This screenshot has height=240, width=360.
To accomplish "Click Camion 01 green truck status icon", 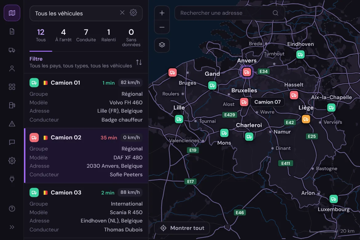I will (x=34, y=83).
